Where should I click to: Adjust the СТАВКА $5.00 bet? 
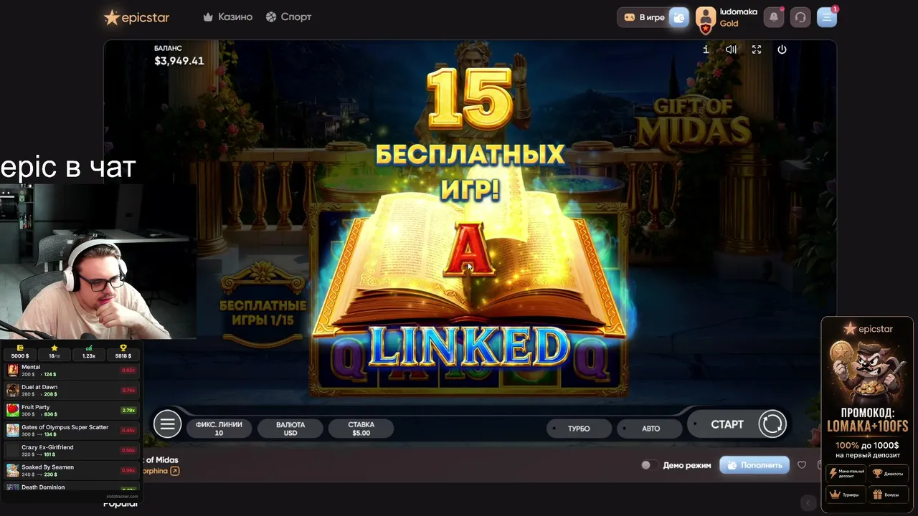361,429
